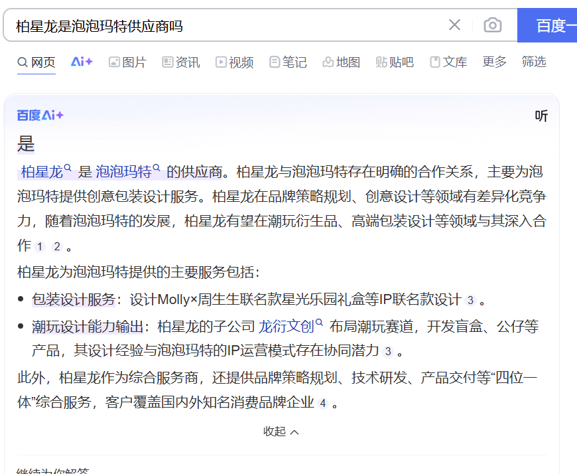Click the 贴吧 tab icon

point(381,62)
